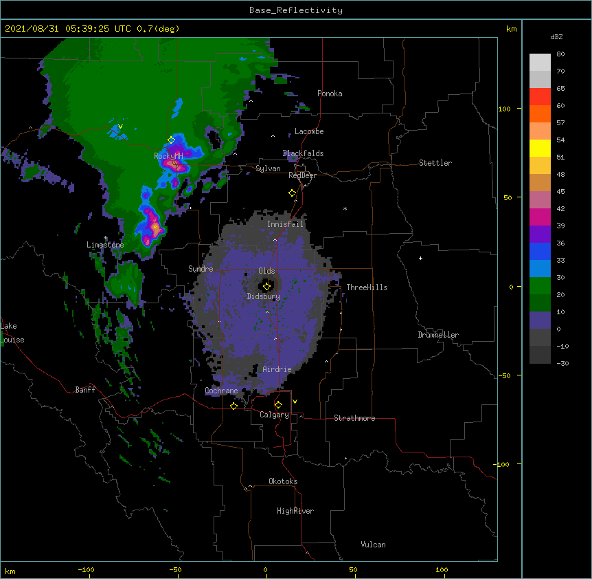Click the yellow radar marker near Olds
This screenshot has height=579, width=592.
click(x=266, y=287)
